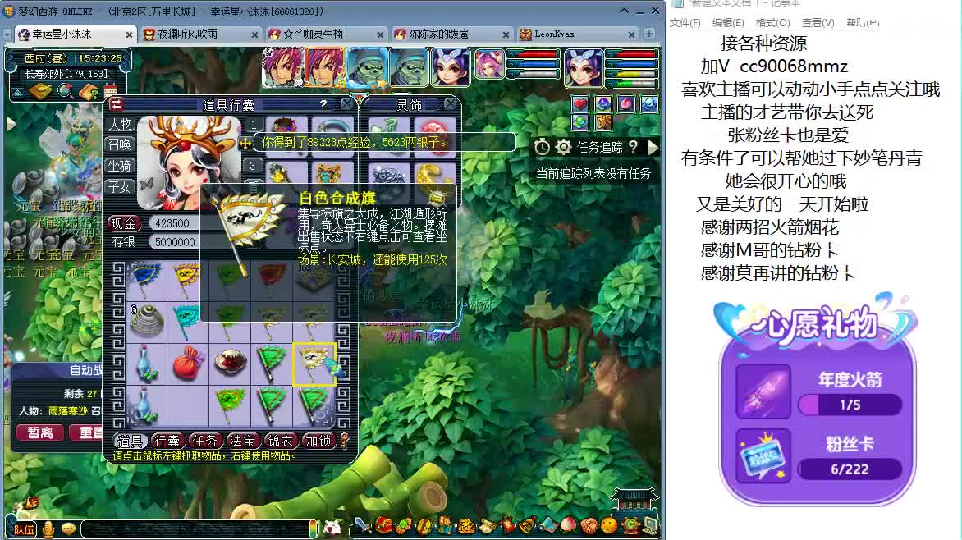Open the calendar events icon
The width and height of the screenshot is (962, 540).
click(x=111, y=91)
